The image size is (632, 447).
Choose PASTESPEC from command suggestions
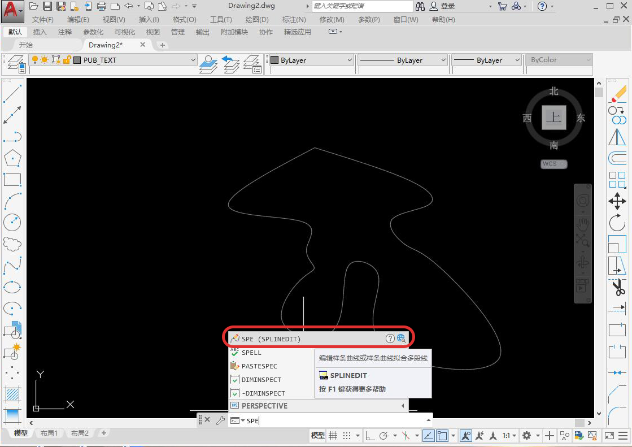click(x=259, y=366)
